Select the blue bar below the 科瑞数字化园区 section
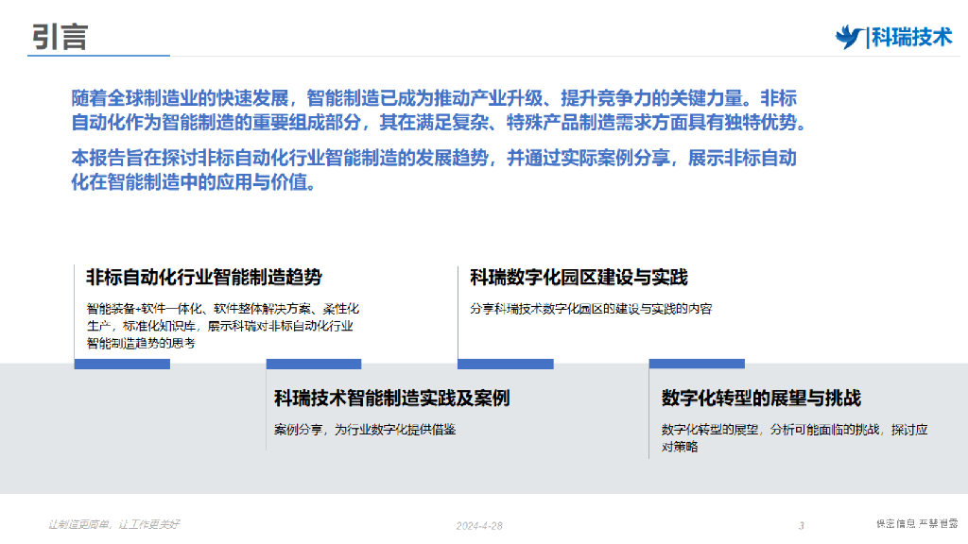Viewport: 968px width, 544px height. click(x=506, y=364)
